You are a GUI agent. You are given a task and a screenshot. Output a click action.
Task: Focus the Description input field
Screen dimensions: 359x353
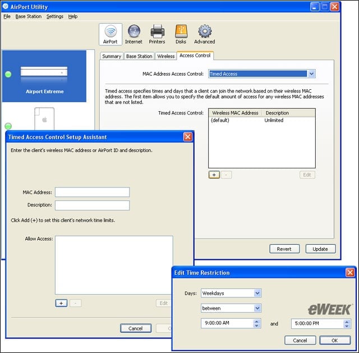click(92, 205)
